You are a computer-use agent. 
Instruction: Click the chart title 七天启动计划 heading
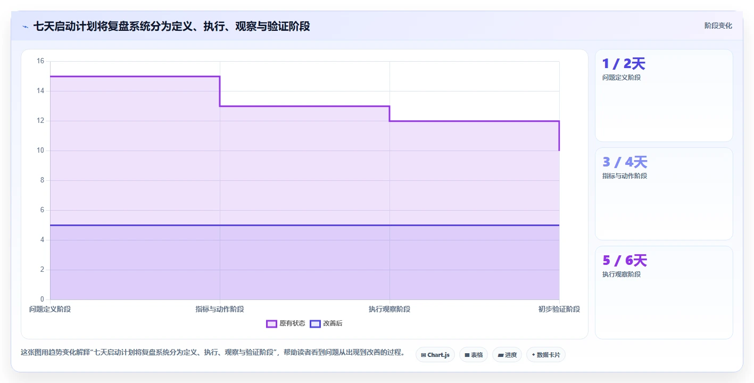point(171,26)
